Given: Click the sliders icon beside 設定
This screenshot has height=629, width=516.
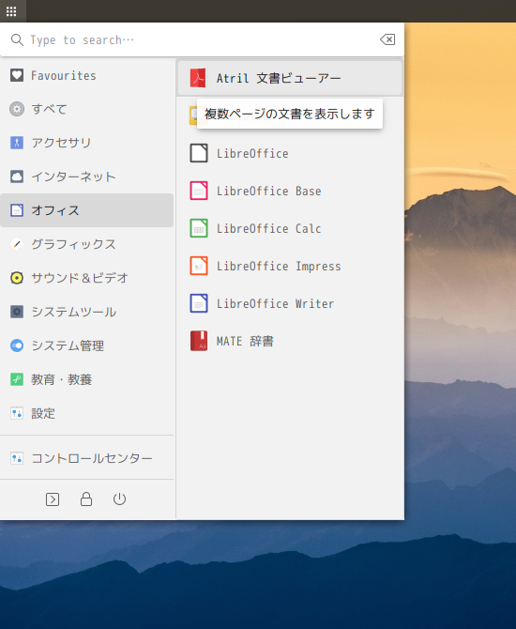Looking at the screenshot, I should (x=17, y=413).
